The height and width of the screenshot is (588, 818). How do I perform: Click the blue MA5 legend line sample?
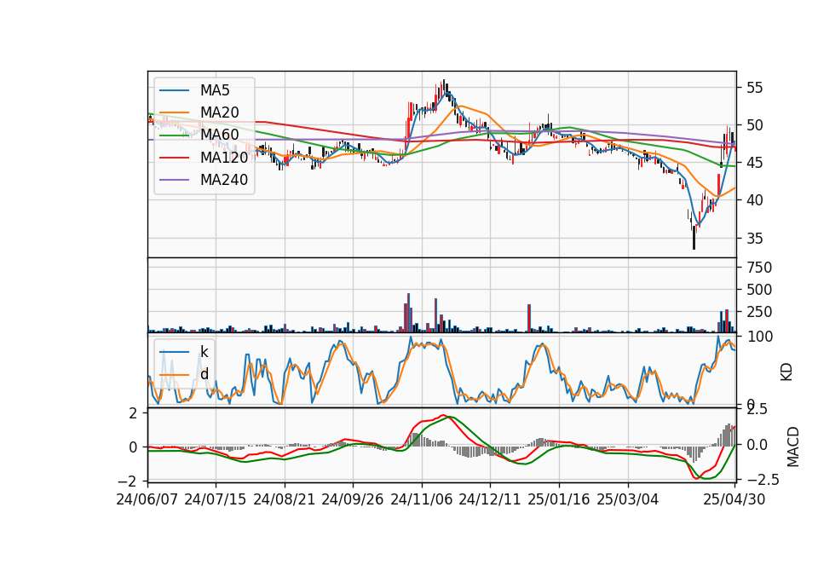pos(174,90)
